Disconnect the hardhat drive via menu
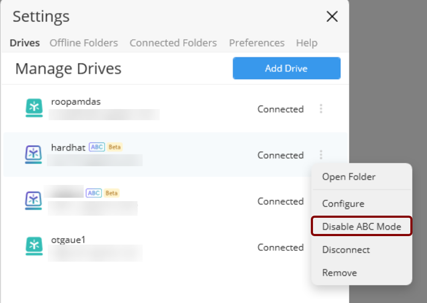 click(346, 250)
